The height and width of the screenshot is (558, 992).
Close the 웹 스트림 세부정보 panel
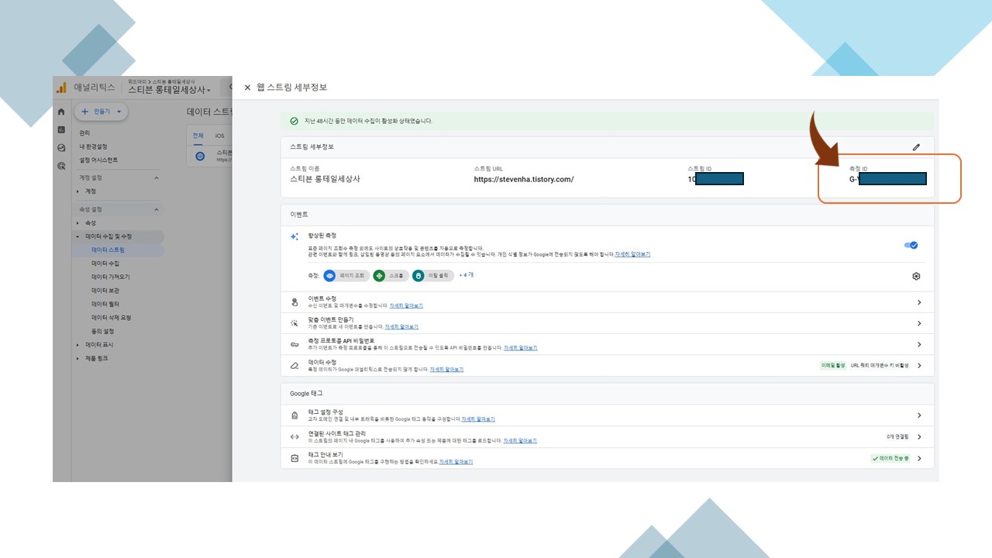click(x=247, y=88)
